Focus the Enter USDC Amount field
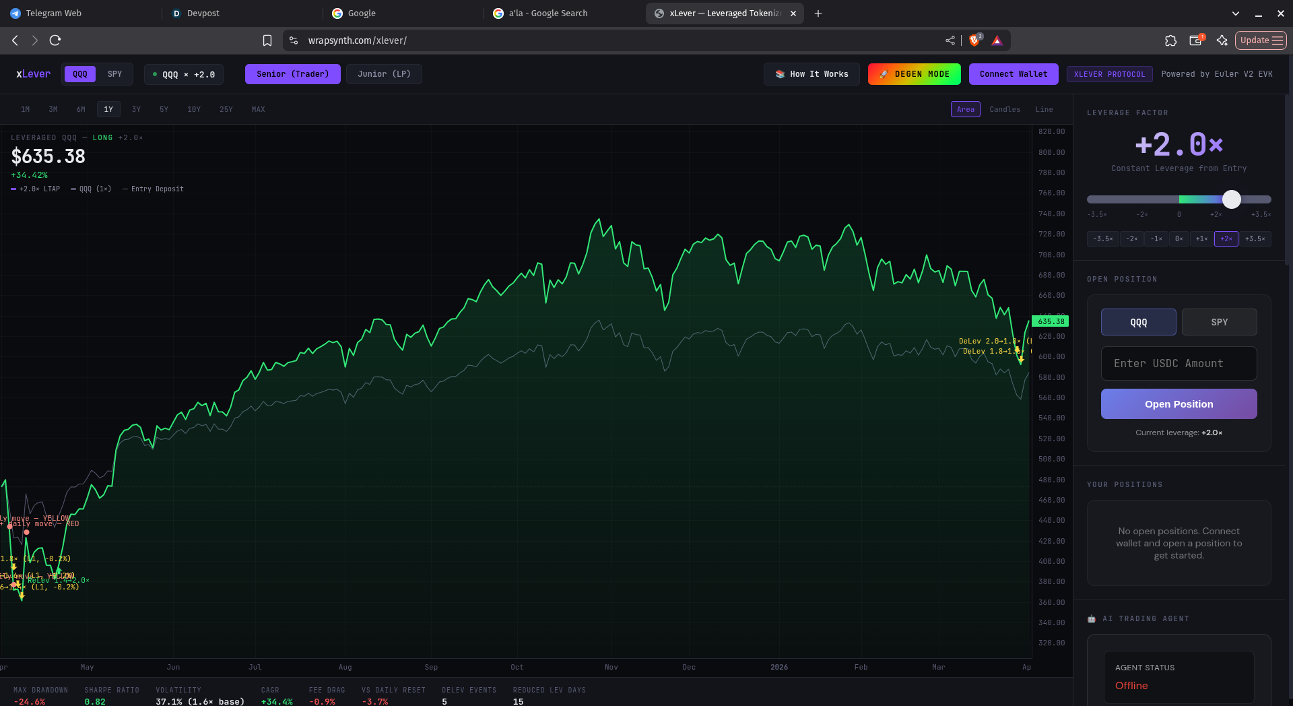 pos(1179,364)
